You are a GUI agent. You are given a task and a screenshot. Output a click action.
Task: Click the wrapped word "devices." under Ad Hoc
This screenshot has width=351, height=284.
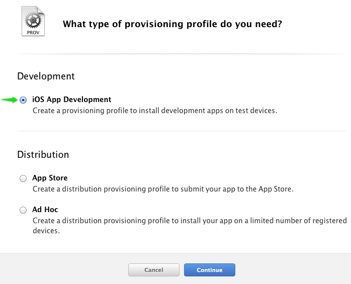[46, 231]
